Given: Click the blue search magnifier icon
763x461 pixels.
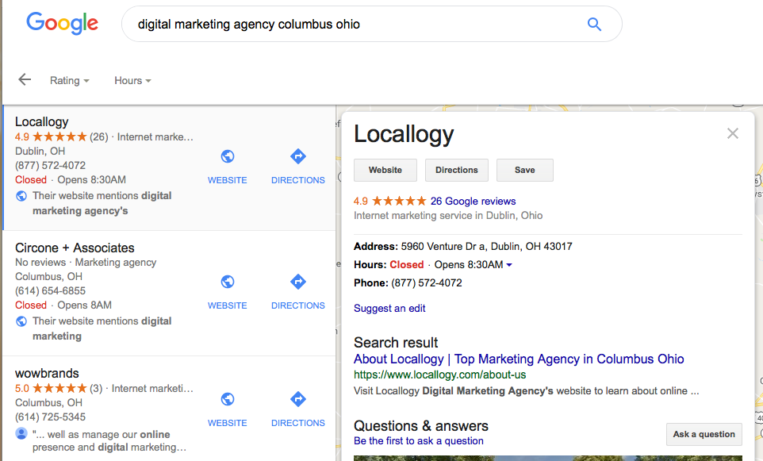Looking at the screenshot, I should pos(594,25).
